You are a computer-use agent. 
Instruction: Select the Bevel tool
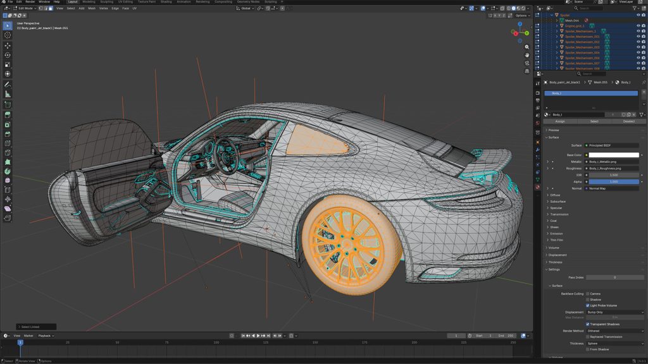pyautogui.click(x=8, y=134)
